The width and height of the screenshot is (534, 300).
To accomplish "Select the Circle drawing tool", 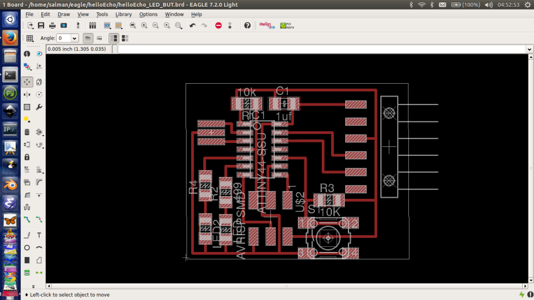I will pos(27,247).
